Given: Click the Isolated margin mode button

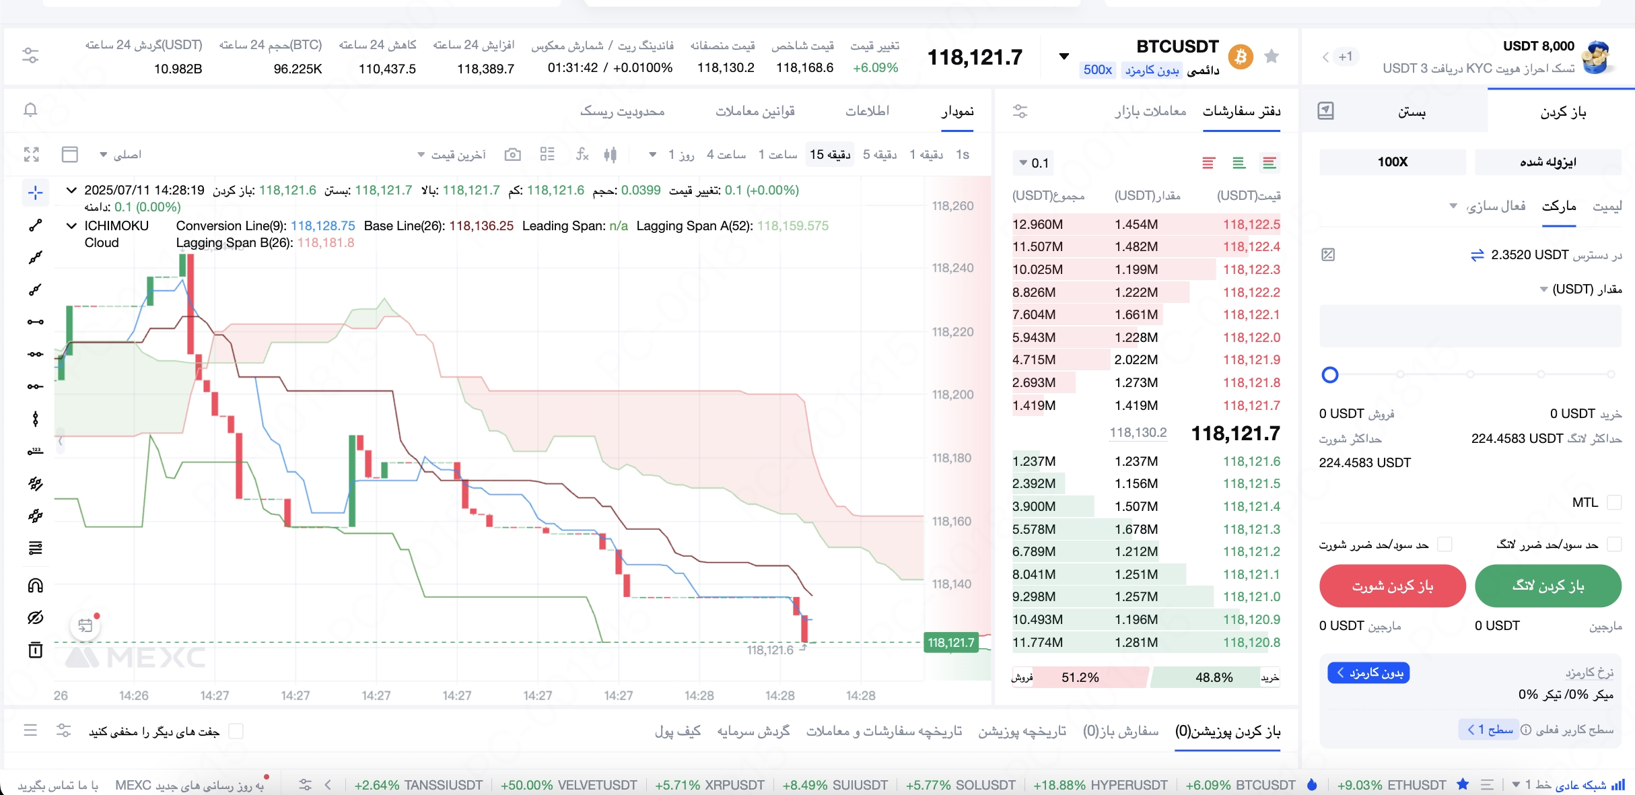Looking at the screenshot, I should [1548, 162].
